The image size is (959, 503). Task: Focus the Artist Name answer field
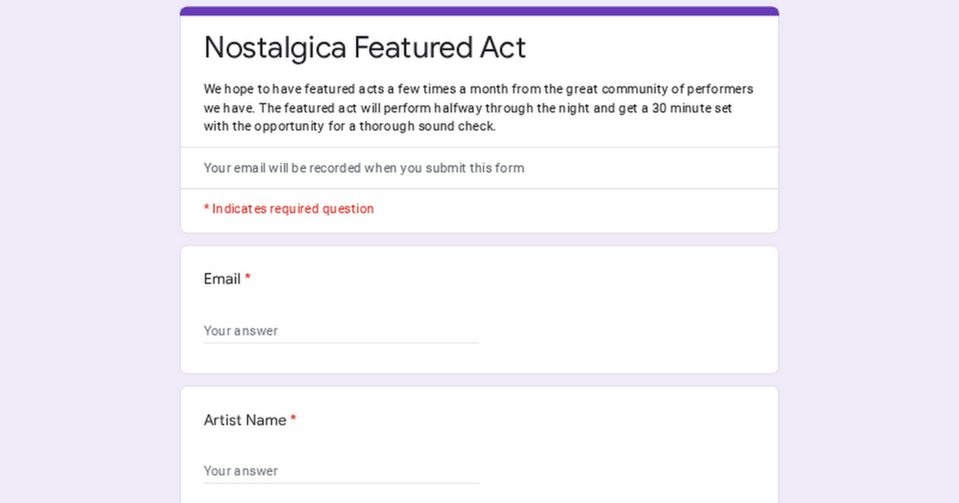coord(340,471)
